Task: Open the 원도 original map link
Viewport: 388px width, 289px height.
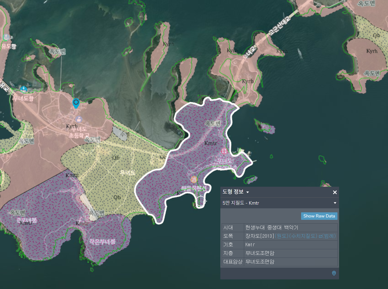Action: point(282,236)
